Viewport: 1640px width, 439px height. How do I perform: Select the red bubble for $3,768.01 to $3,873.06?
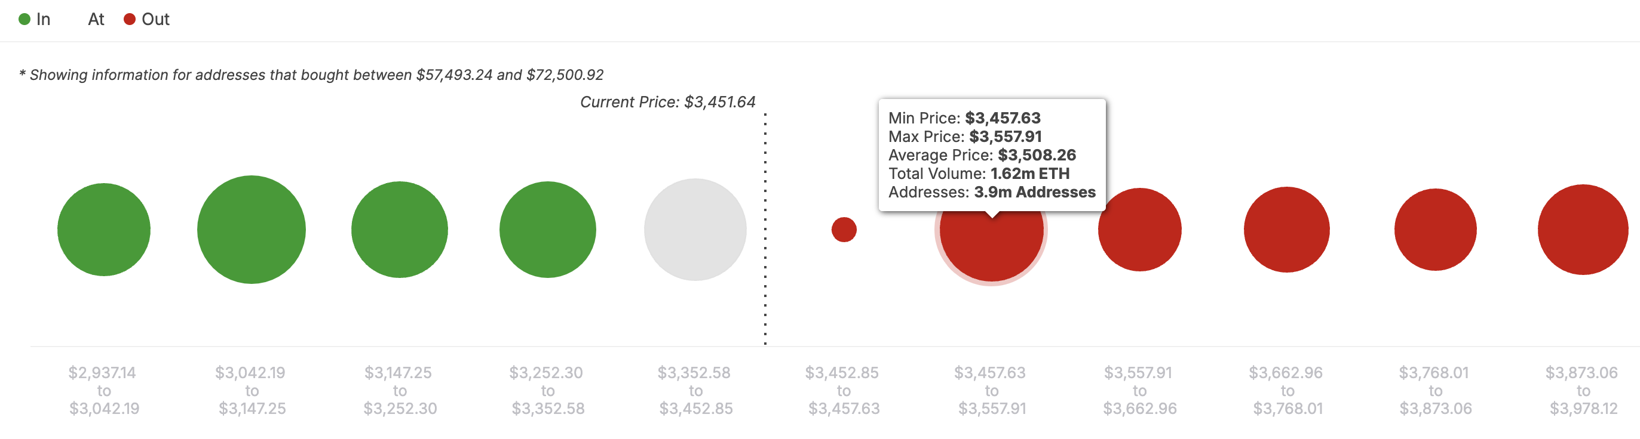point(1435,230)
